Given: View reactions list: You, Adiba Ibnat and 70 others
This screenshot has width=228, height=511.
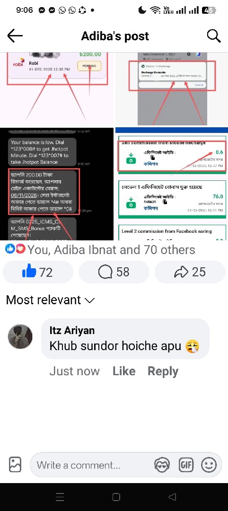Looking at the screenshot, I should coord(100,250).
